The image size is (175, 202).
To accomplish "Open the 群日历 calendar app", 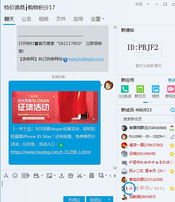I will click(x=140, y=91).
